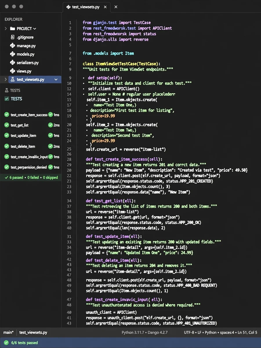Click the pass icon left of test_update_item
Screen dimensions: 261x348
(7, 136)
